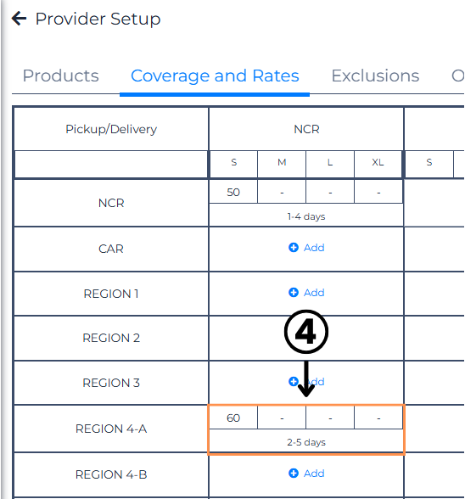The width and height of the screenshot is (465, 499).
Task: Select the NCR row medium size rate cell
Action: tap(282, 192)
